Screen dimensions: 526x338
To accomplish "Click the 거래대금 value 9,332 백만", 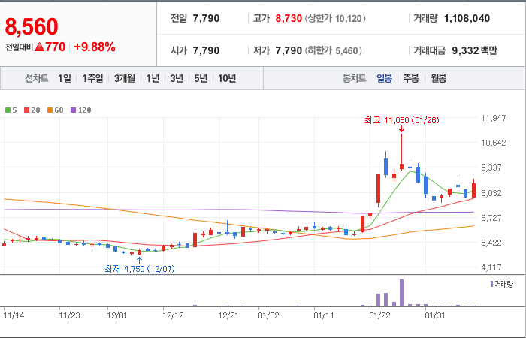I will 475,50.
